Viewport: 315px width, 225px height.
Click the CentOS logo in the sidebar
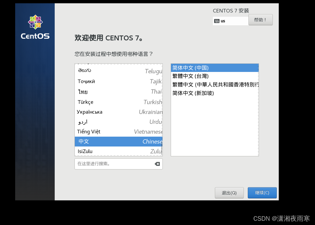(35, 27)
